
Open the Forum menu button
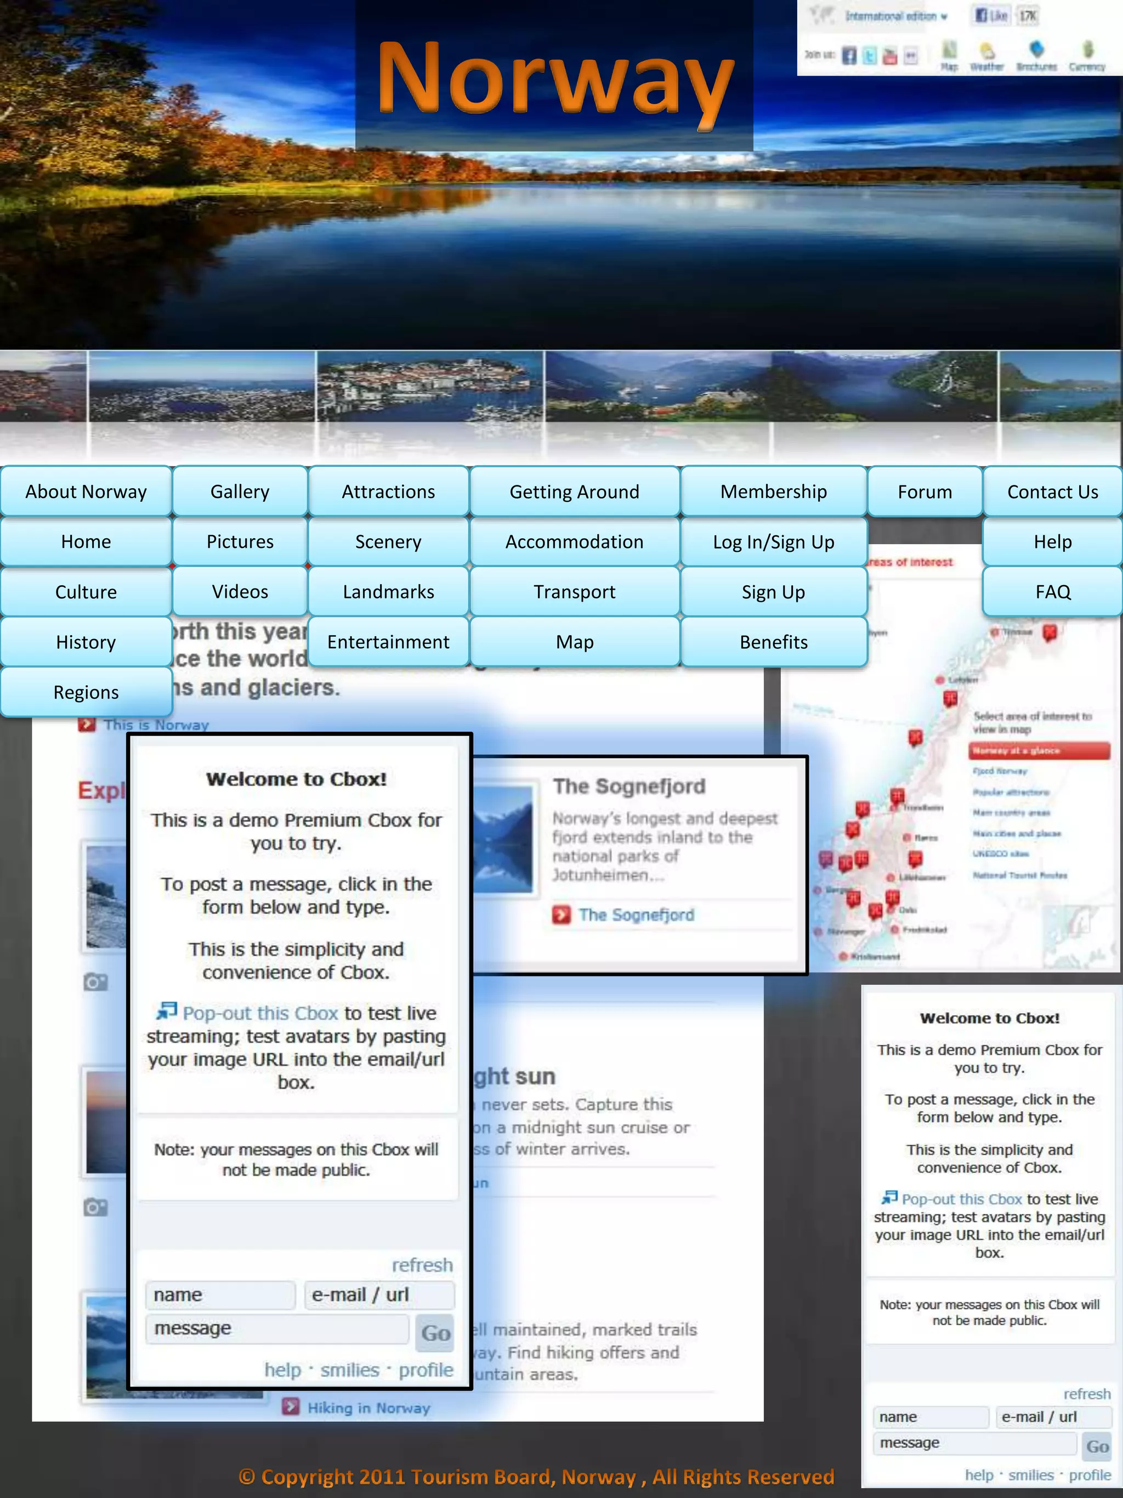(924, 491)
